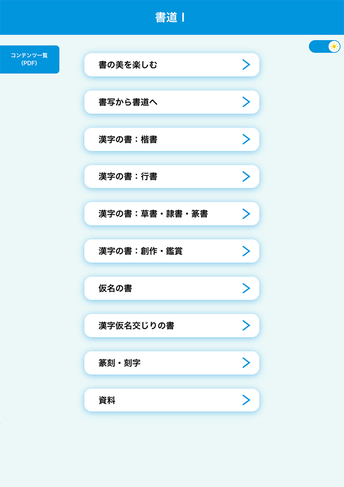Click the arrow beside 草書・隷書・篆書
Screen dimensions: 344x487
pos(246,214)
